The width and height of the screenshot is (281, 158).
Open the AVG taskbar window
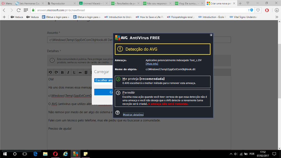(x=75, y=154)
